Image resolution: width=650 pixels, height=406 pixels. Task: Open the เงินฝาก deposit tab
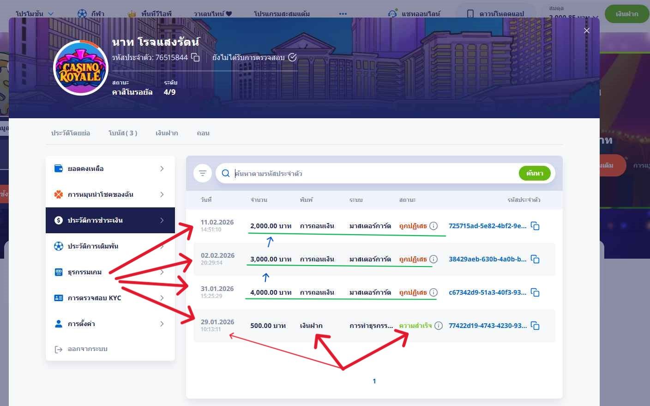(x=167, y=133)
